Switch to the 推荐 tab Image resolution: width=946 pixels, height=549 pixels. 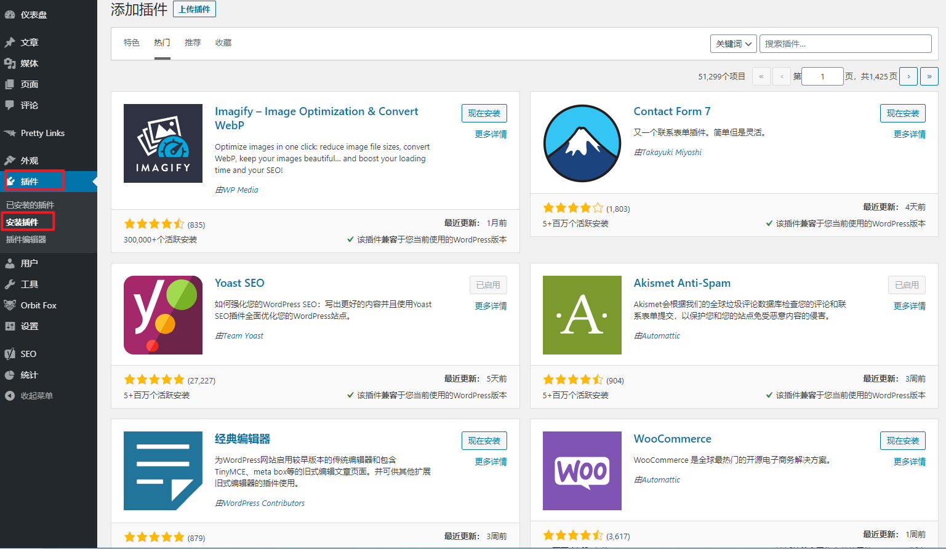click(193, 42)
